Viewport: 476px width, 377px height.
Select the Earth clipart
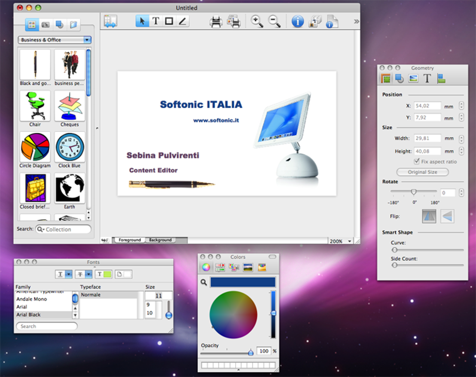pos(70,188)
